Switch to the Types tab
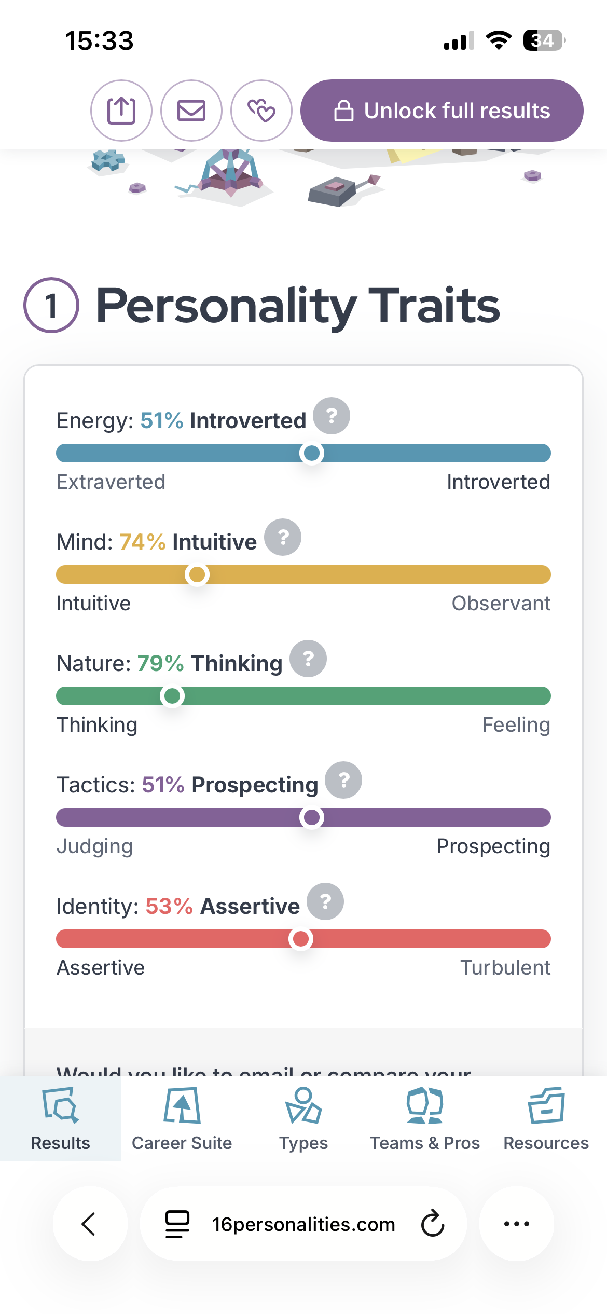Image resolution: width=607 pixels, height=1314 pixels. (303, 1119)
